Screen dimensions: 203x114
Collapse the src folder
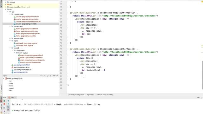click(6, 9)
